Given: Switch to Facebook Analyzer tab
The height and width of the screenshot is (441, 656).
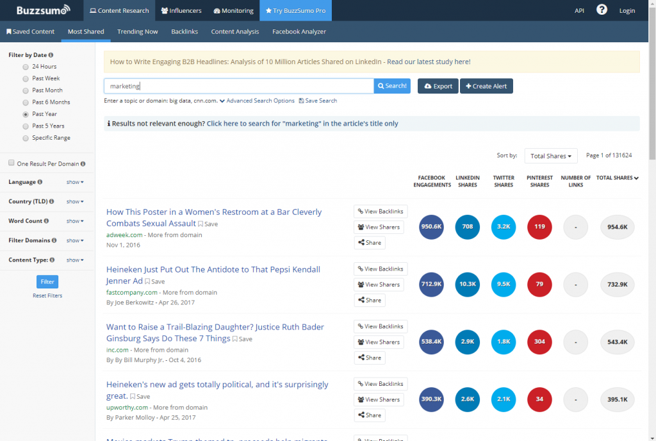Looking at the screenshot, I should click(x=299, y=31).
